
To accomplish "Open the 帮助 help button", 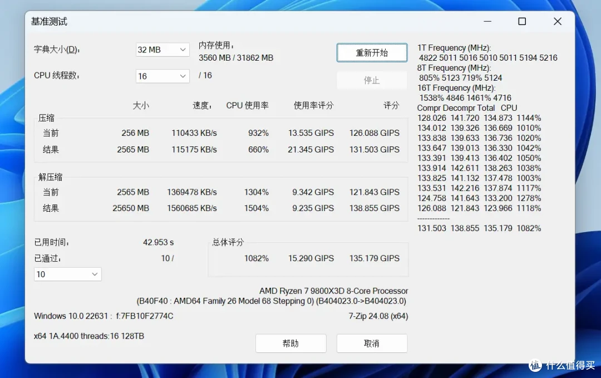I will click(x=290, y=343).
